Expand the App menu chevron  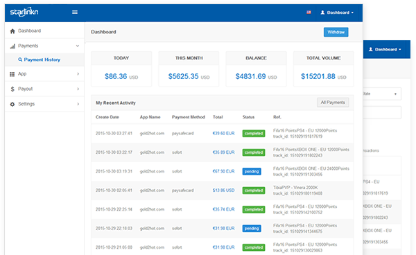tap(78, 74)
